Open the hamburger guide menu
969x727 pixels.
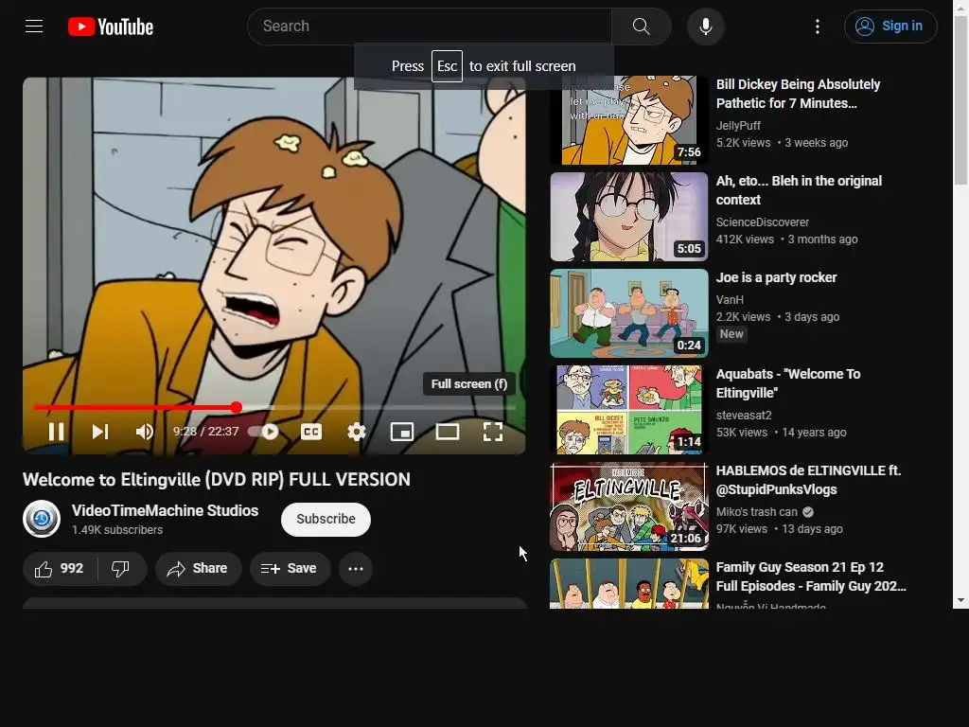pos(34,26)
